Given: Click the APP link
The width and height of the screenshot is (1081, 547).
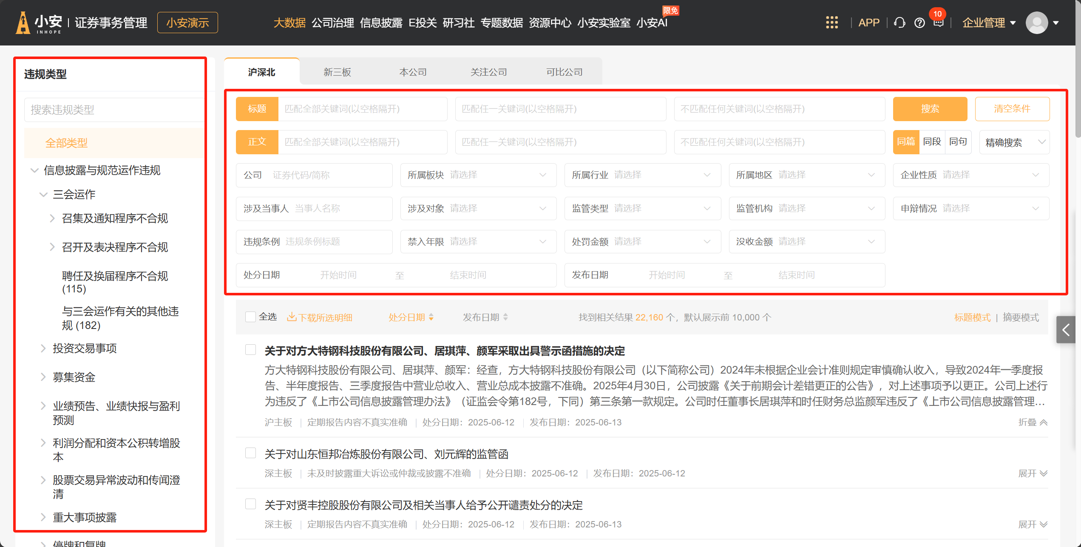Looking at the screenshot, I should [x=868, y=23].
